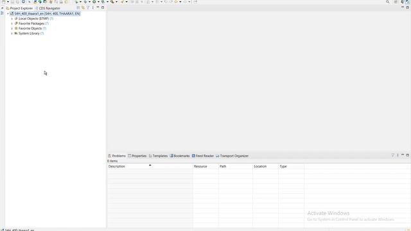Click the green circle toolbar icon
411x231 pixels.
pyautogui.click(x=94, y=2)
